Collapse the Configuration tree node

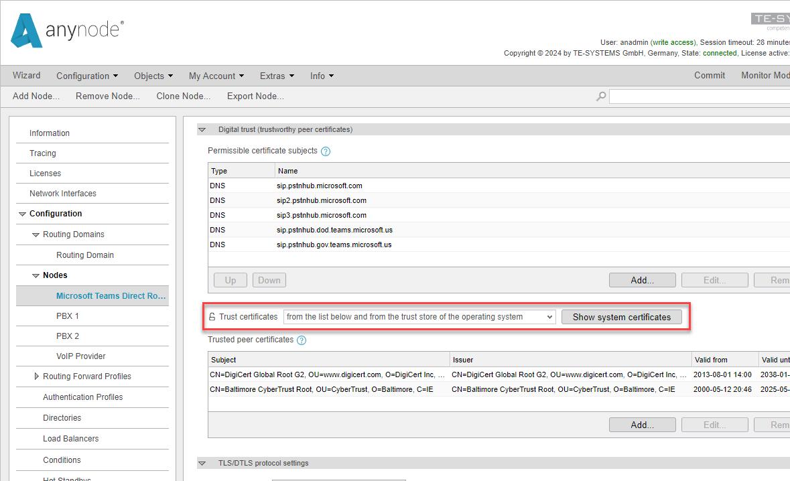[x=22, y=214]
